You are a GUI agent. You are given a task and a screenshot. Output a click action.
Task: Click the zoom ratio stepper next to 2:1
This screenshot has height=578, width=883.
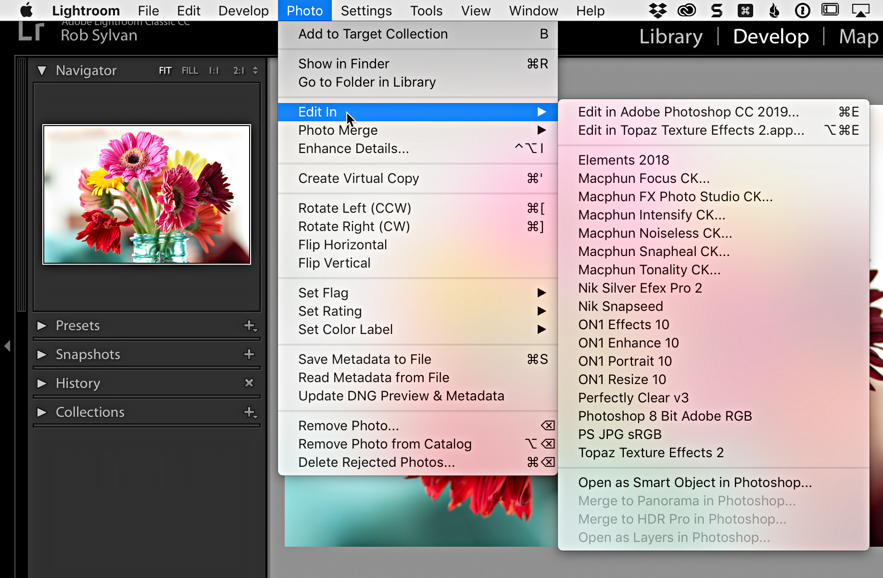pos(255,70)
